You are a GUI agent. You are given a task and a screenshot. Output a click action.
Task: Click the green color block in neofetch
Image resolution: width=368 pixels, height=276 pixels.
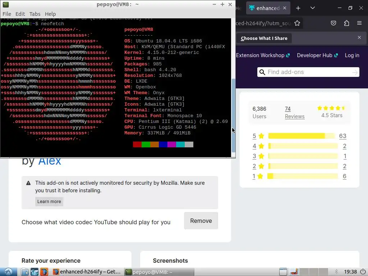pos(146,144)
